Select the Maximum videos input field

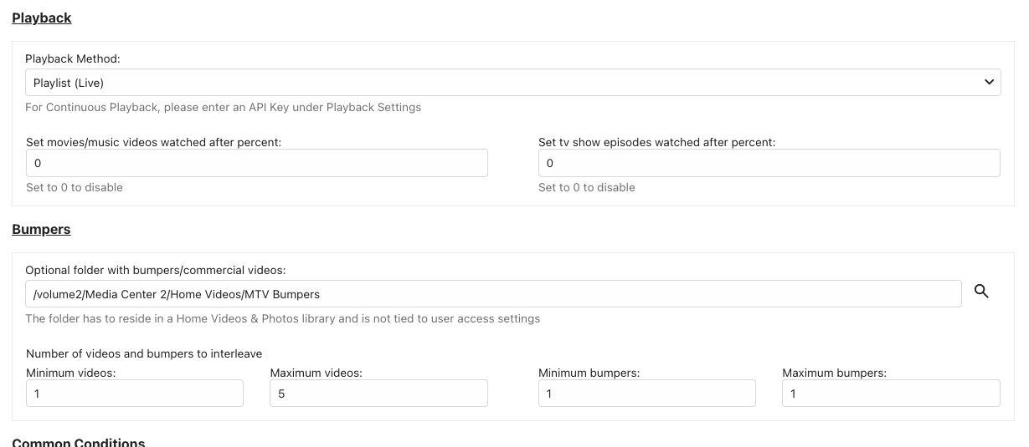(x=378, y=394)
